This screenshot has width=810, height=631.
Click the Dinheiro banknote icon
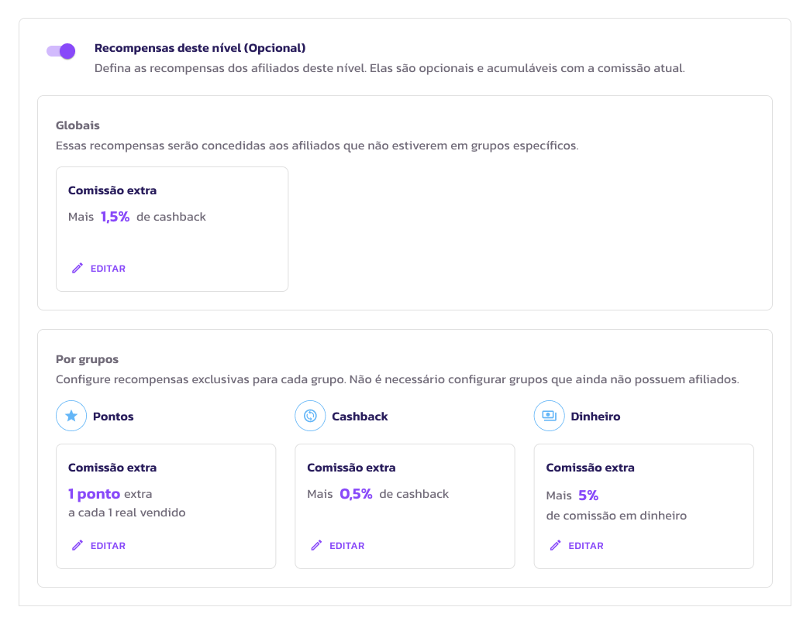coord(549,416)
